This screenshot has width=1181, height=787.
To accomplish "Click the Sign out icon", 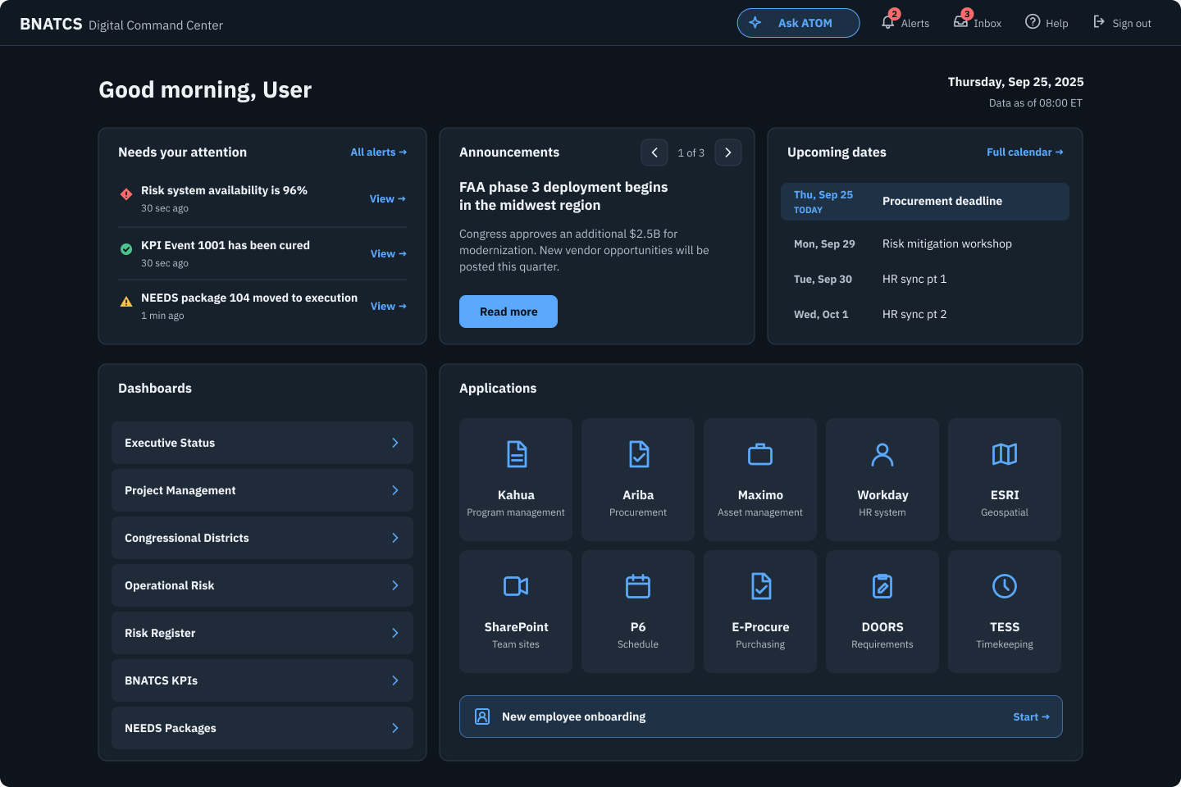I will [x=1099, y=22].
